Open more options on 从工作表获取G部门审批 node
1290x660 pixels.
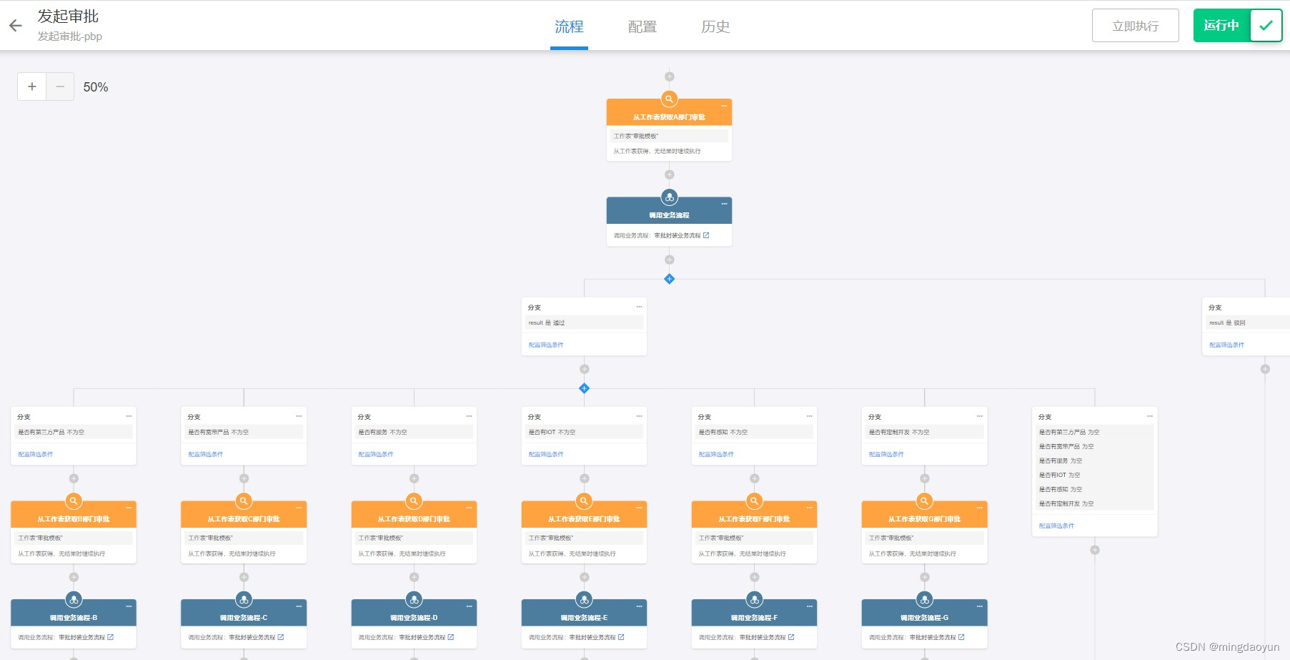979,508
